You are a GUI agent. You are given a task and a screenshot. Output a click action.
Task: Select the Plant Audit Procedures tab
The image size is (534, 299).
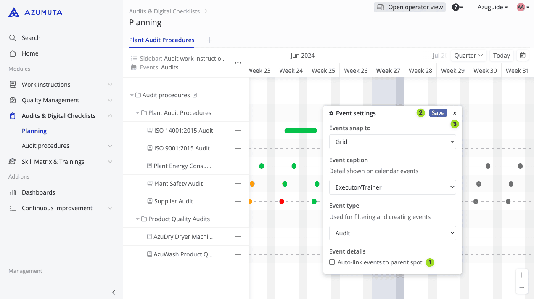coord(161,40)
